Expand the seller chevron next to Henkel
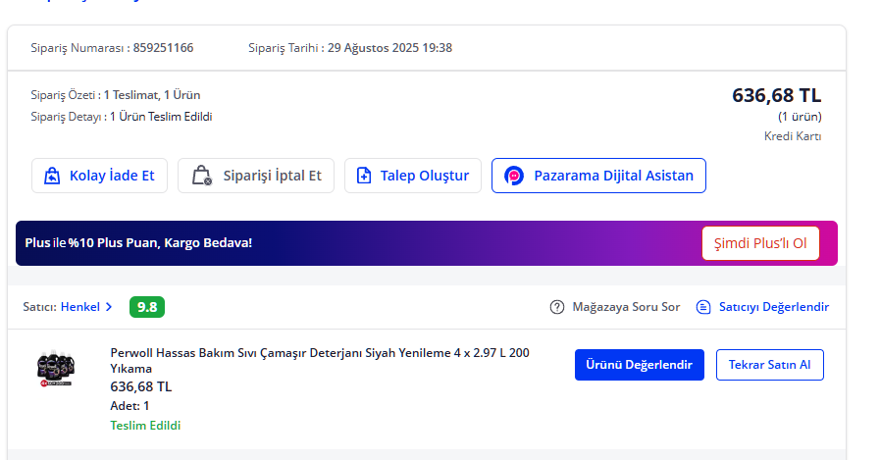 point(109,307)
